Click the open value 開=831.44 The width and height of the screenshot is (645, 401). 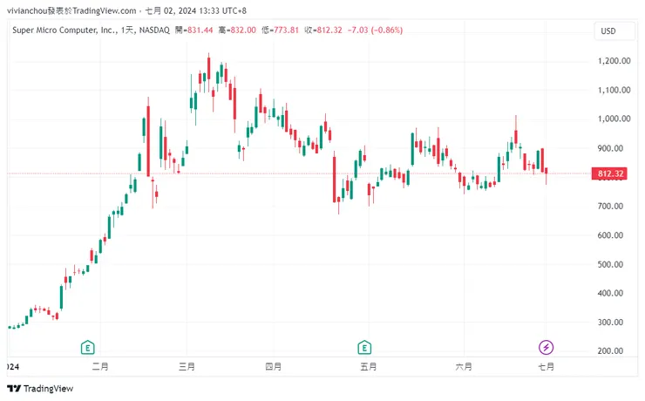pos(192,31)
